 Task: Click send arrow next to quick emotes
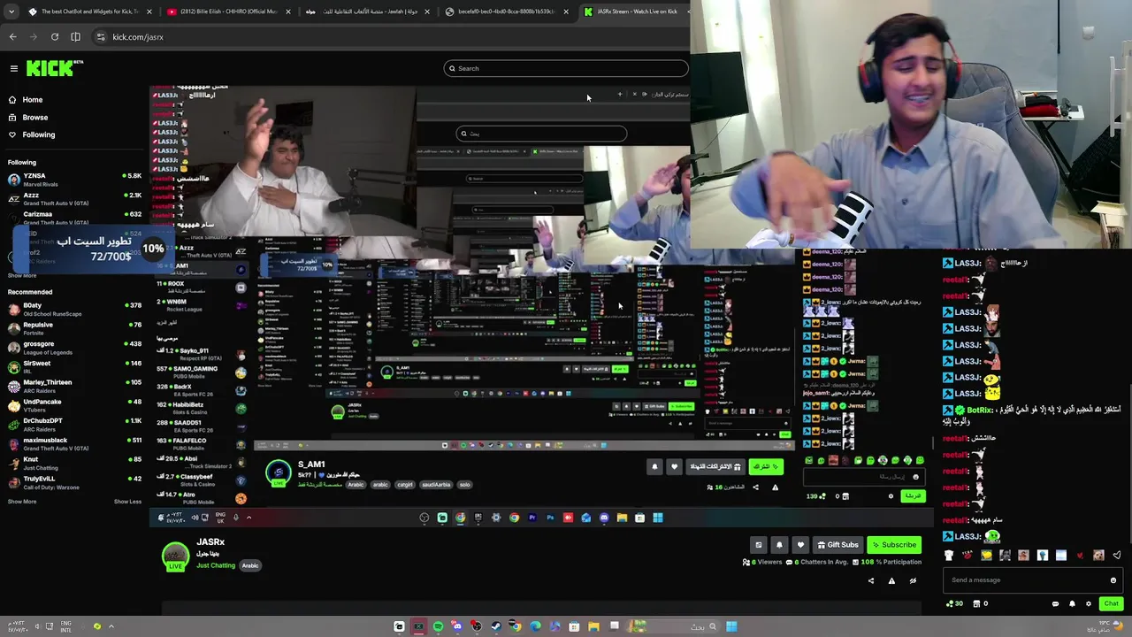point(1117,556)
